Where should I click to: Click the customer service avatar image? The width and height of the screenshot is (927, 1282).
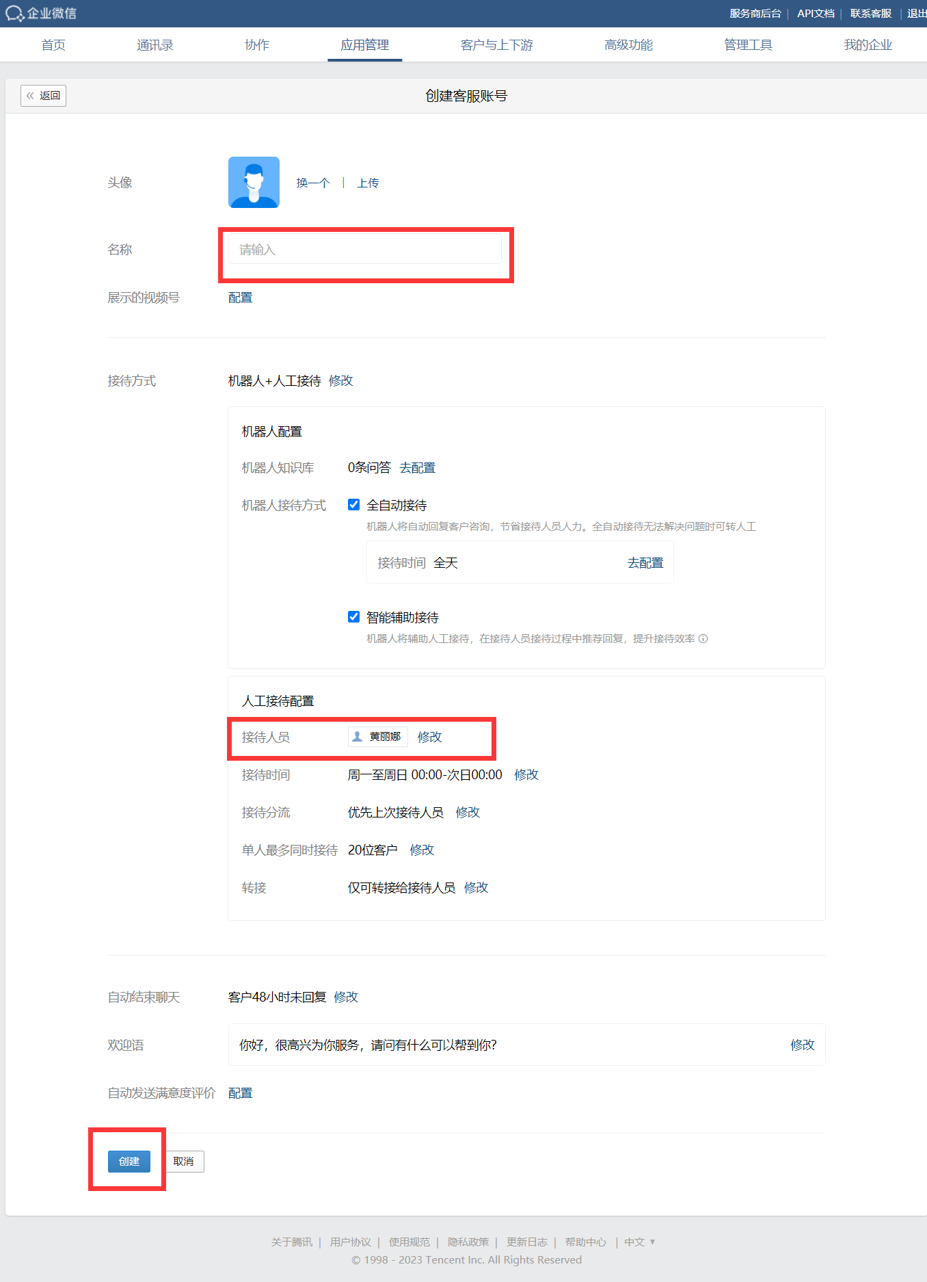click(x=254, y=182)
